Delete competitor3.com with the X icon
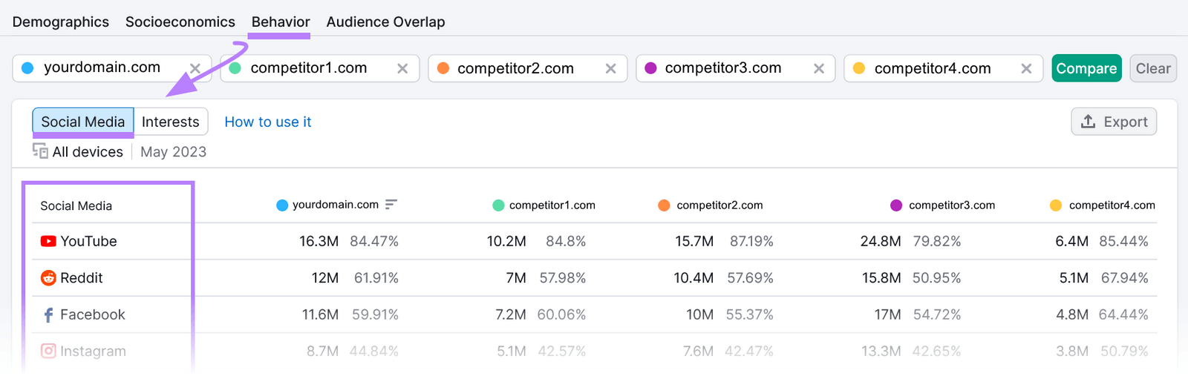The image size is (1188, 376). [818, 68]
